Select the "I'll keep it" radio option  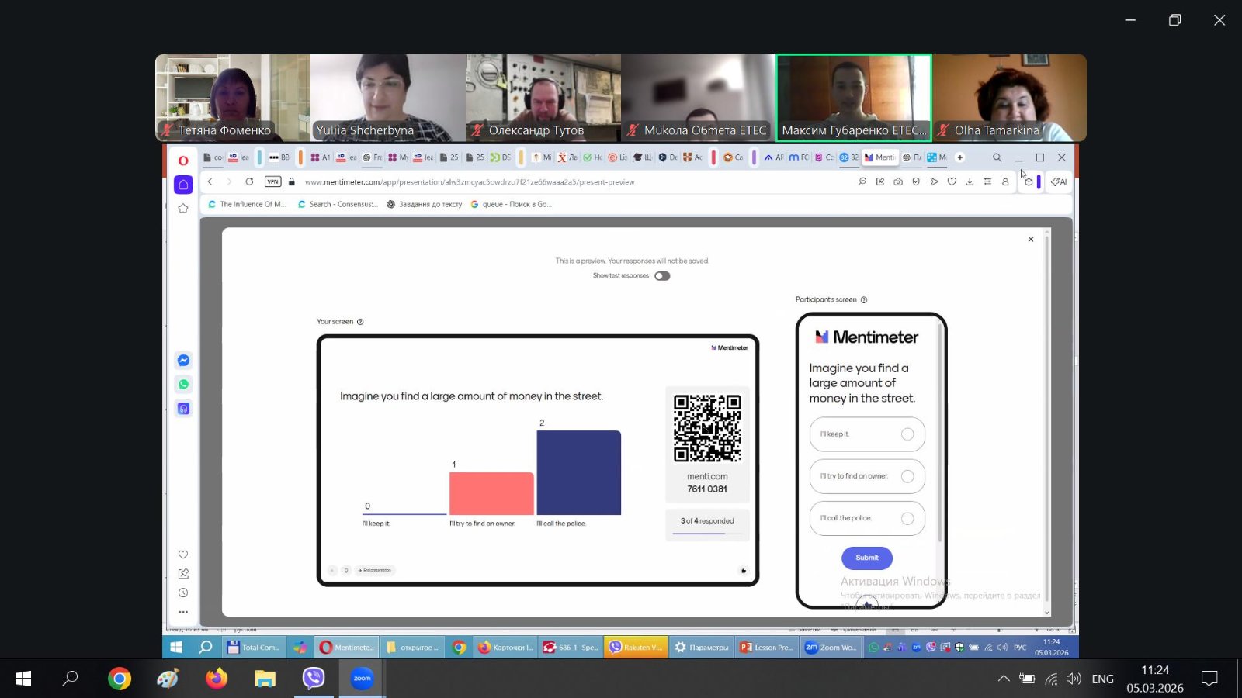pos(907,434)
